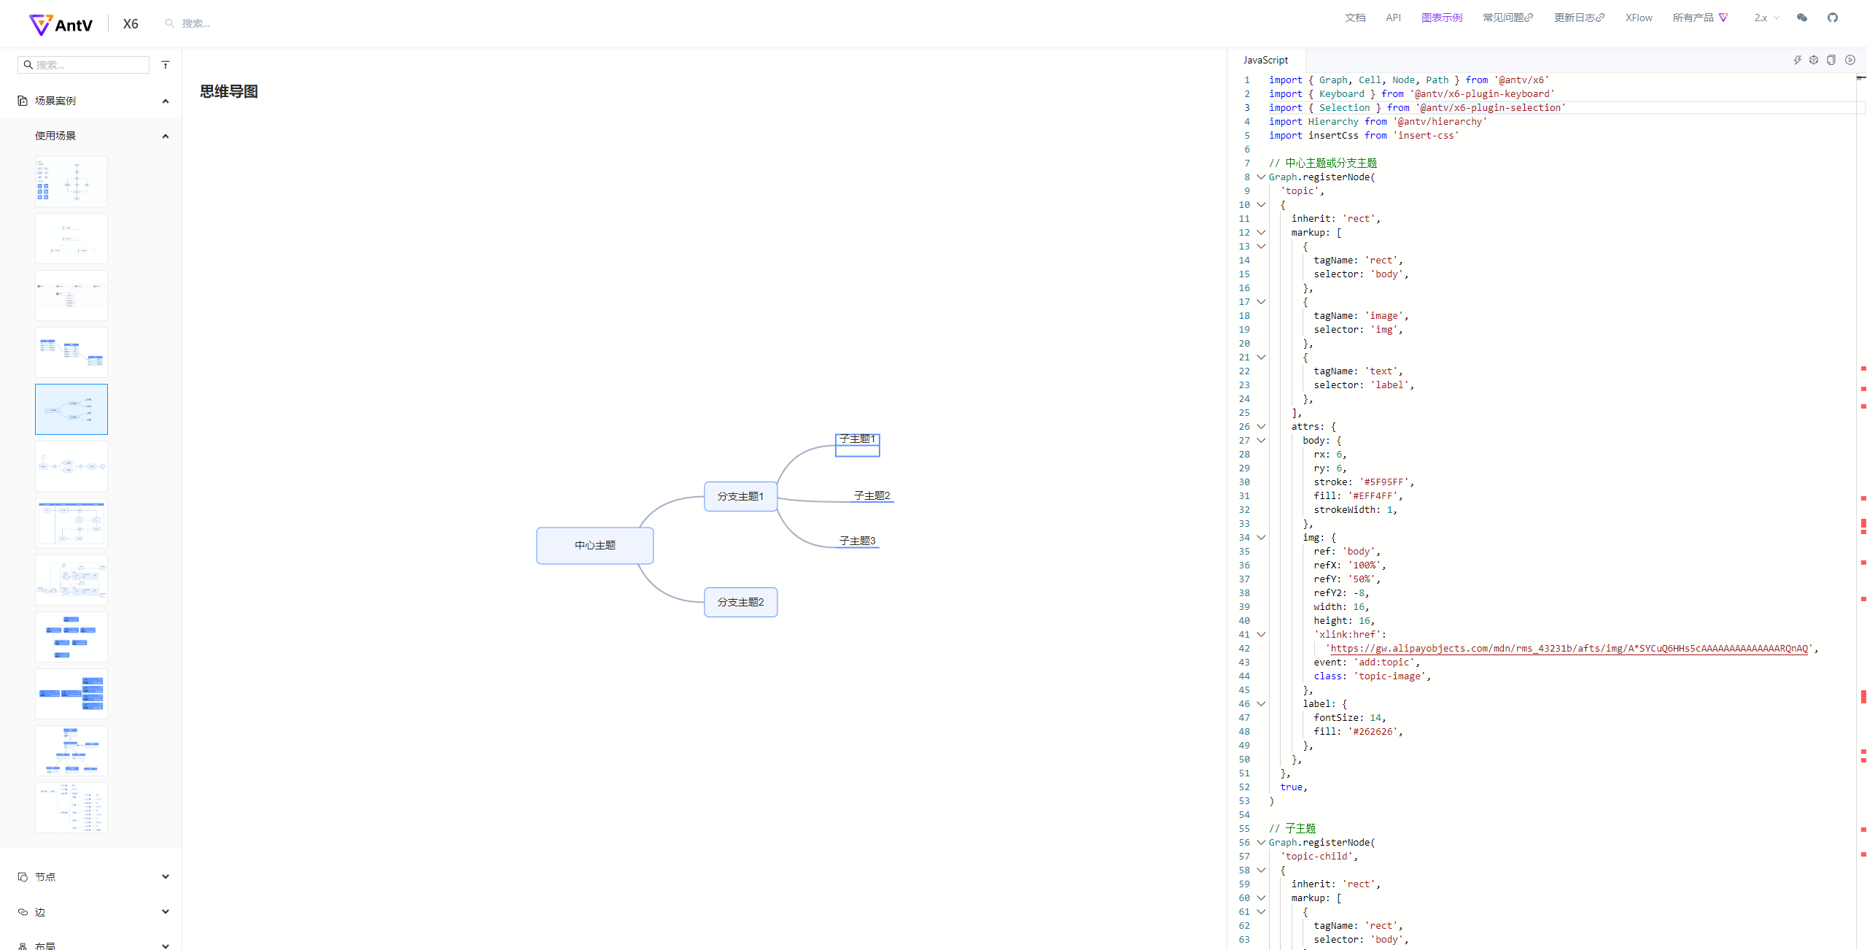Open the eighth example thumbnail

(x=71, y=580)
